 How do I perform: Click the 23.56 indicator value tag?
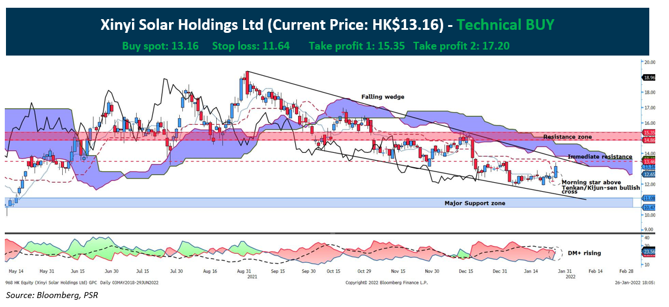pyautogui.click(x=649, y=252)
